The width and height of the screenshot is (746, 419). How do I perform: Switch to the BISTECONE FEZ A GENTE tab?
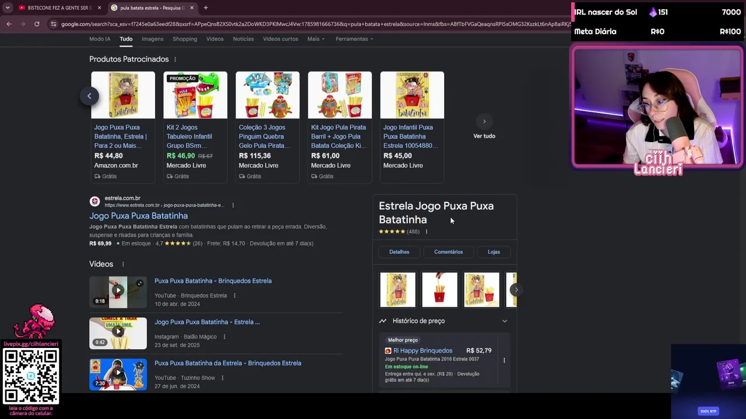[x=59, y=8]
